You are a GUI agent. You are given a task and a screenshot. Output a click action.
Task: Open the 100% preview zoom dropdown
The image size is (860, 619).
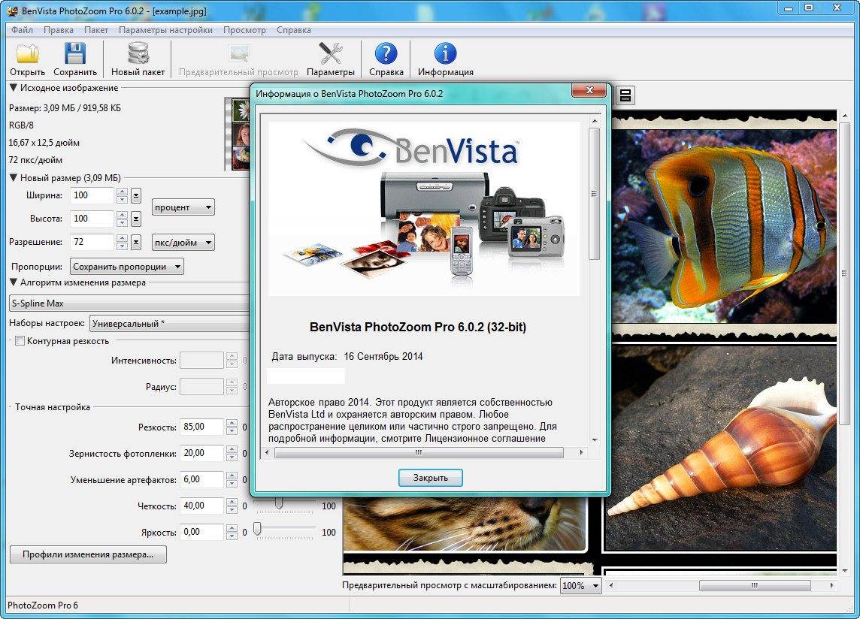click(581, 585)
